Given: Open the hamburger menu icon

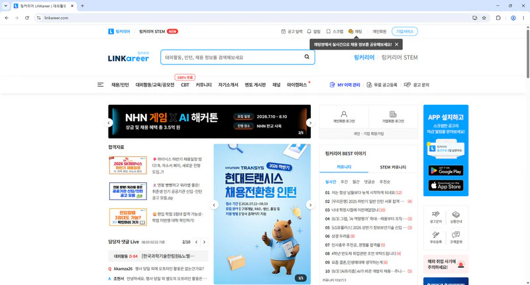Looking at the screenshot, I should point(101,85).
